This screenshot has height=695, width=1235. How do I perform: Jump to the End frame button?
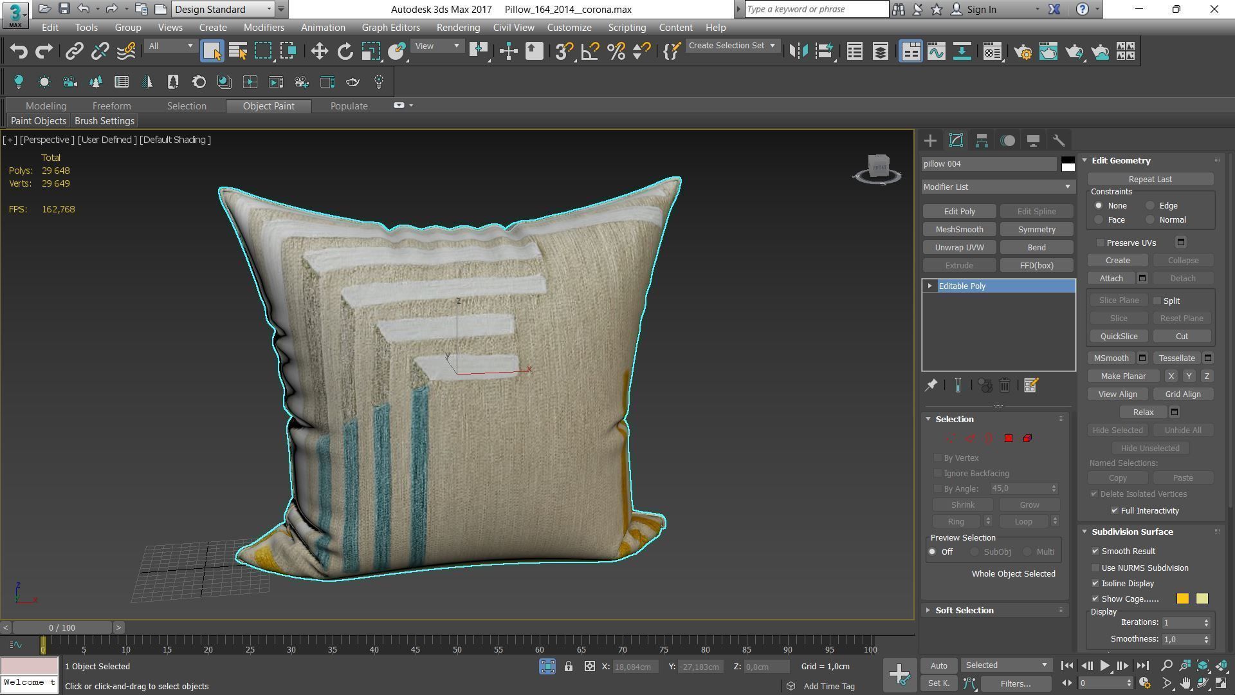pos(1142,666)
